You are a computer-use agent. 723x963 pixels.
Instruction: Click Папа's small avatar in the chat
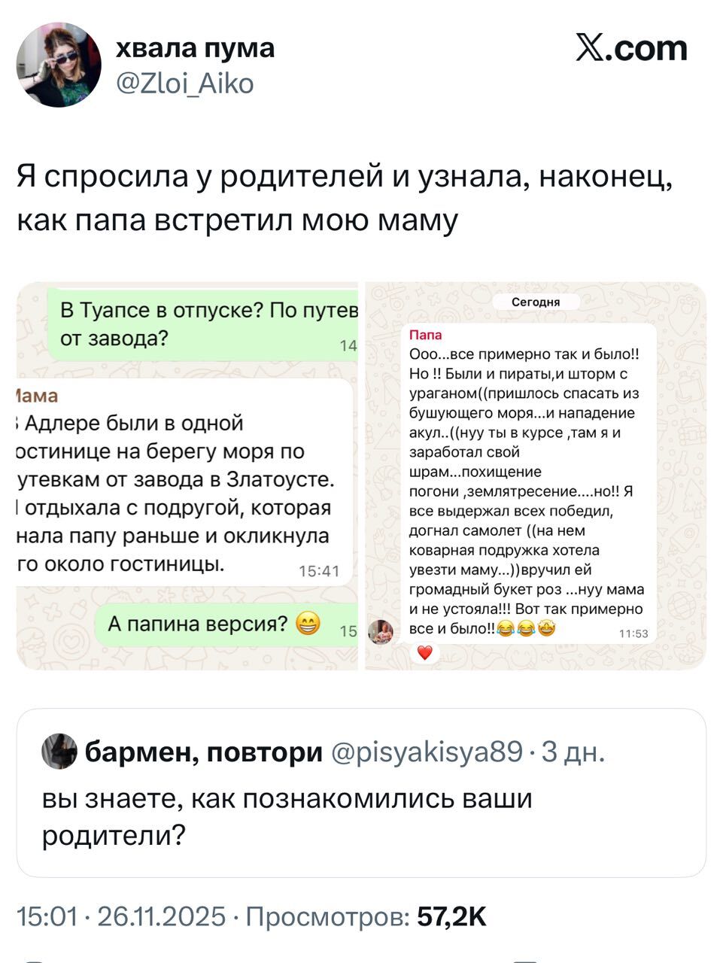[x=381, y=632]
